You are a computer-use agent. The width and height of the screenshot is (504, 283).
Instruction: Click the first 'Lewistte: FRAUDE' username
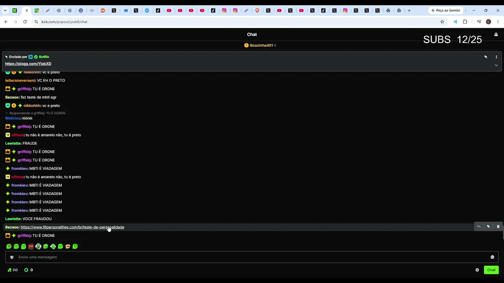(13, 143)
